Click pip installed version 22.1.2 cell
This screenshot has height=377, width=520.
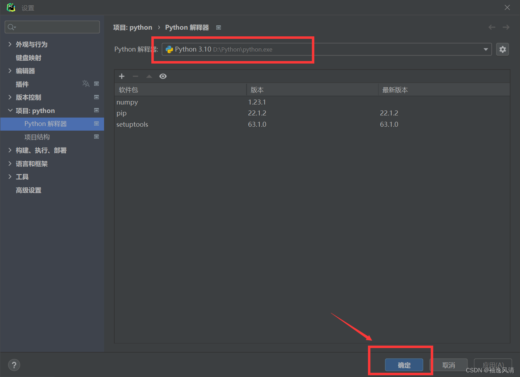257,113
